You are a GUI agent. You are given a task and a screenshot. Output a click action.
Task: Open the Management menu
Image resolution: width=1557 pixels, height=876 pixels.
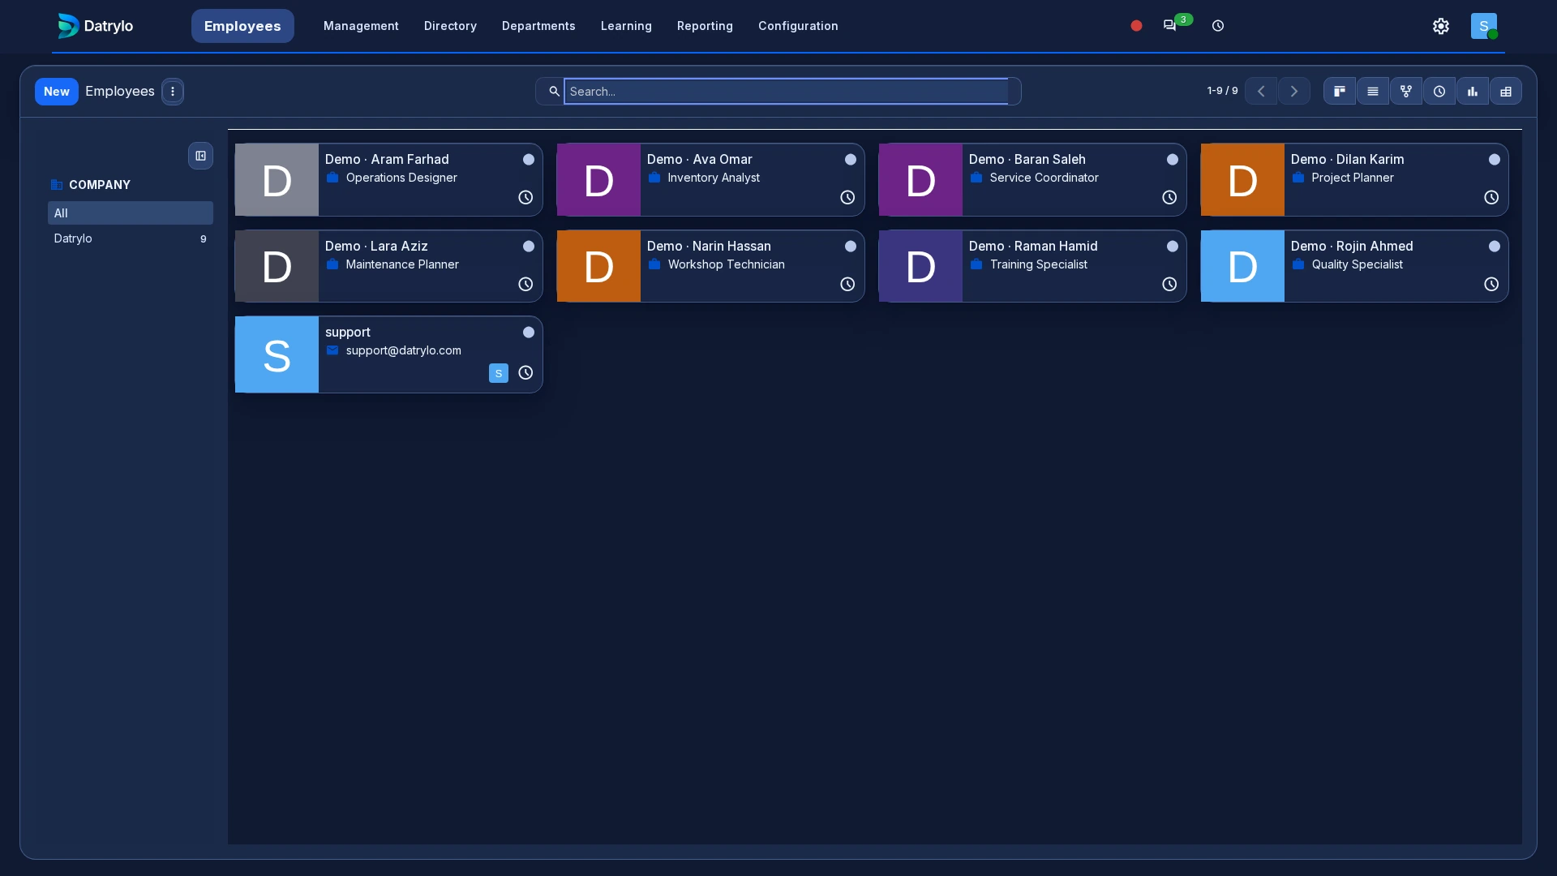tap(361, 26)
